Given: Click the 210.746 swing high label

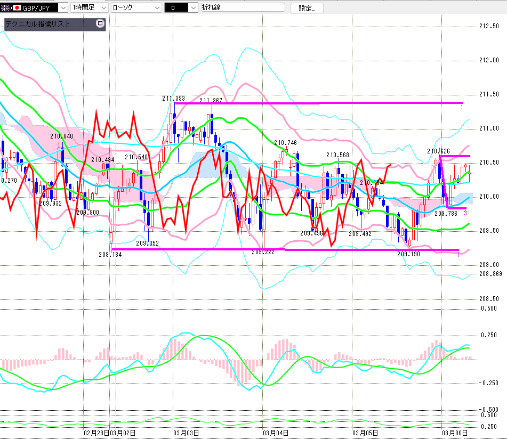Looking at the screenshot, I should 285,143.
